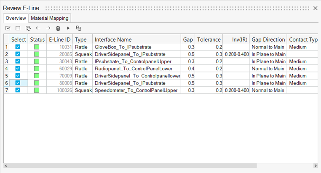Open Type cell dropdown for row 2 Squeak
321x173 pixels.
tap(83, 54)
